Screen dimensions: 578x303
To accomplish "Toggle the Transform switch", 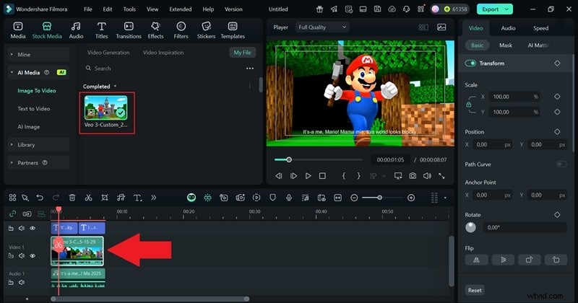I will click(x=470, y=63).
